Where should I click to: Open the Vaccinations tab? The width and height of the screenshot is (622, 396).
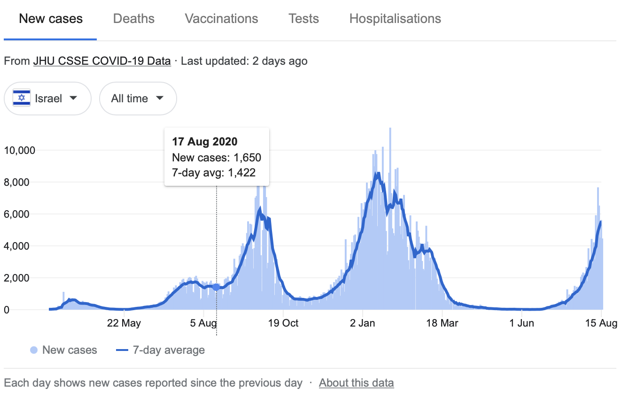221,19
